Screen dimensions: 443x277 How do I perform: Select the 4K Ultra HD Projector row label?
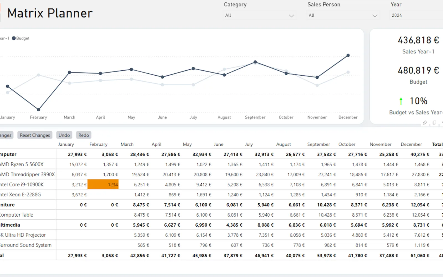(23, 235)
